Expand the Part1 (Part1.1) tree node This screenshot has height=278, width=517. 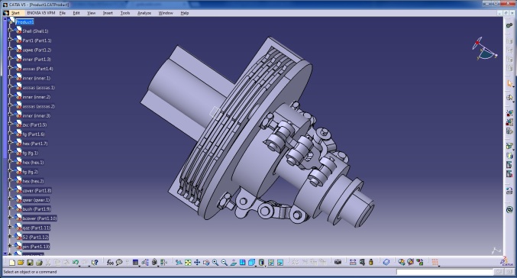[x=10, y=40]
